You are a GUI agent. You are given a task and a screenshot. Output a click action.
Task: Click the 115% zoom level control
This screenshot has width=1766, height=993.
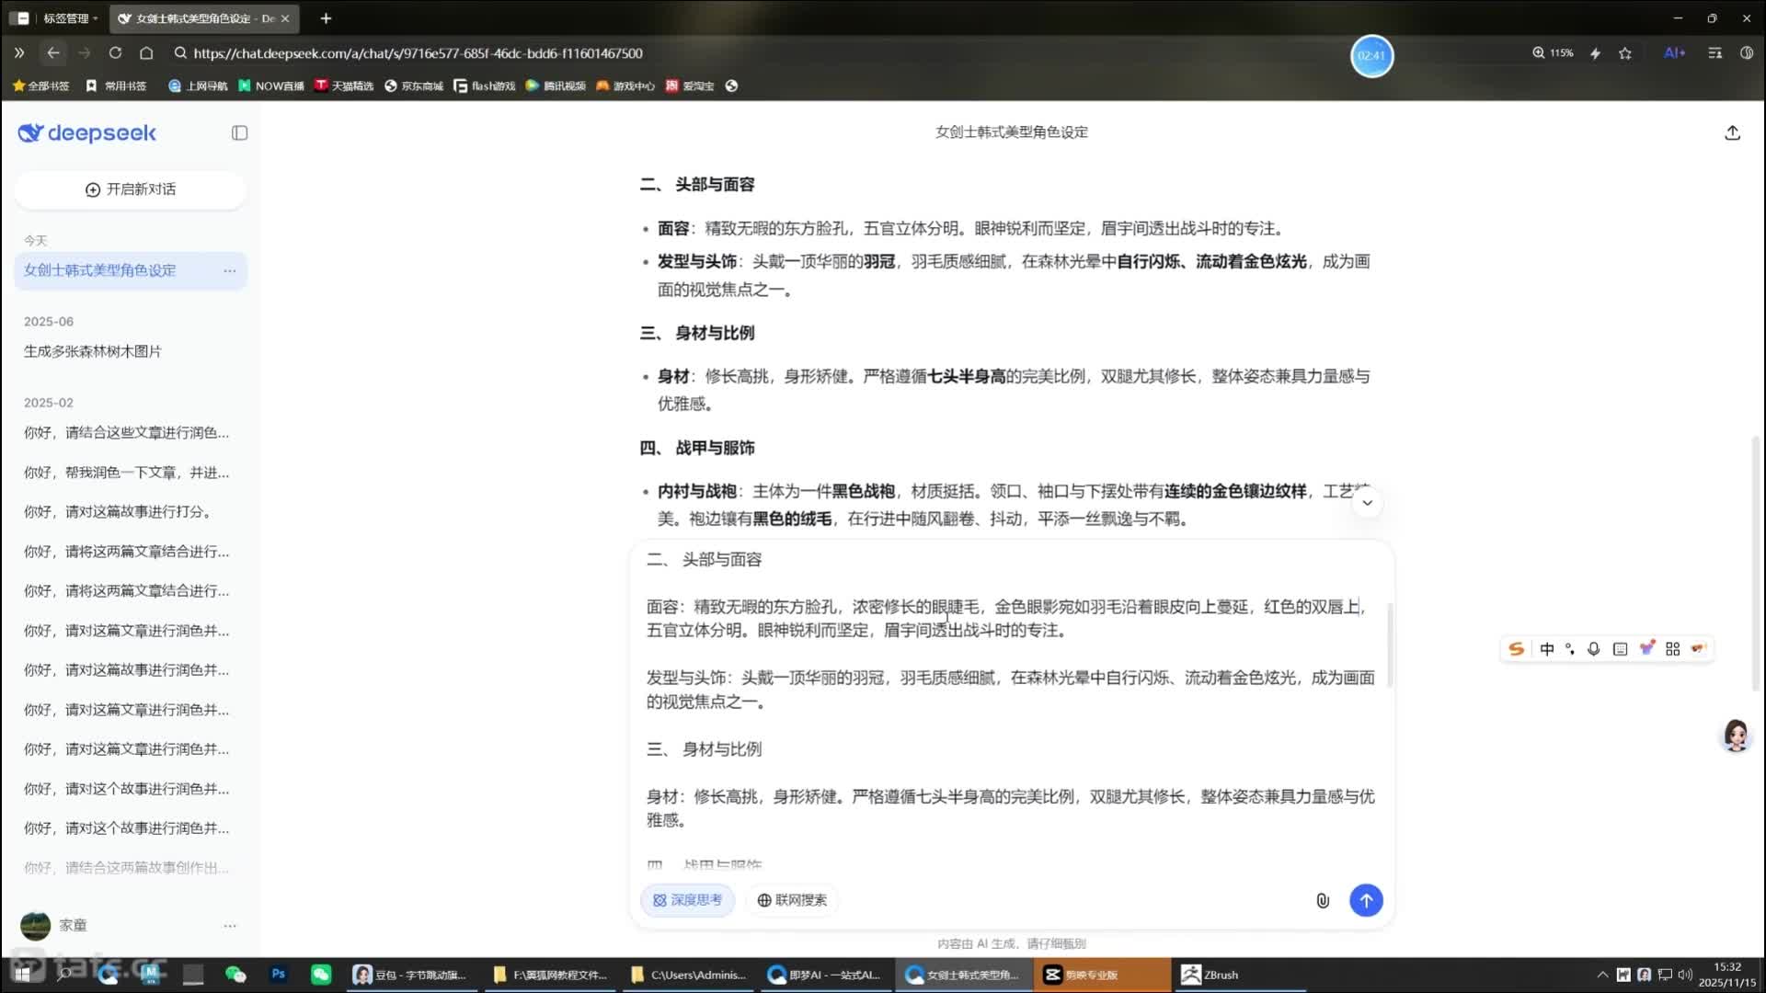click(x=1554, y=52)
